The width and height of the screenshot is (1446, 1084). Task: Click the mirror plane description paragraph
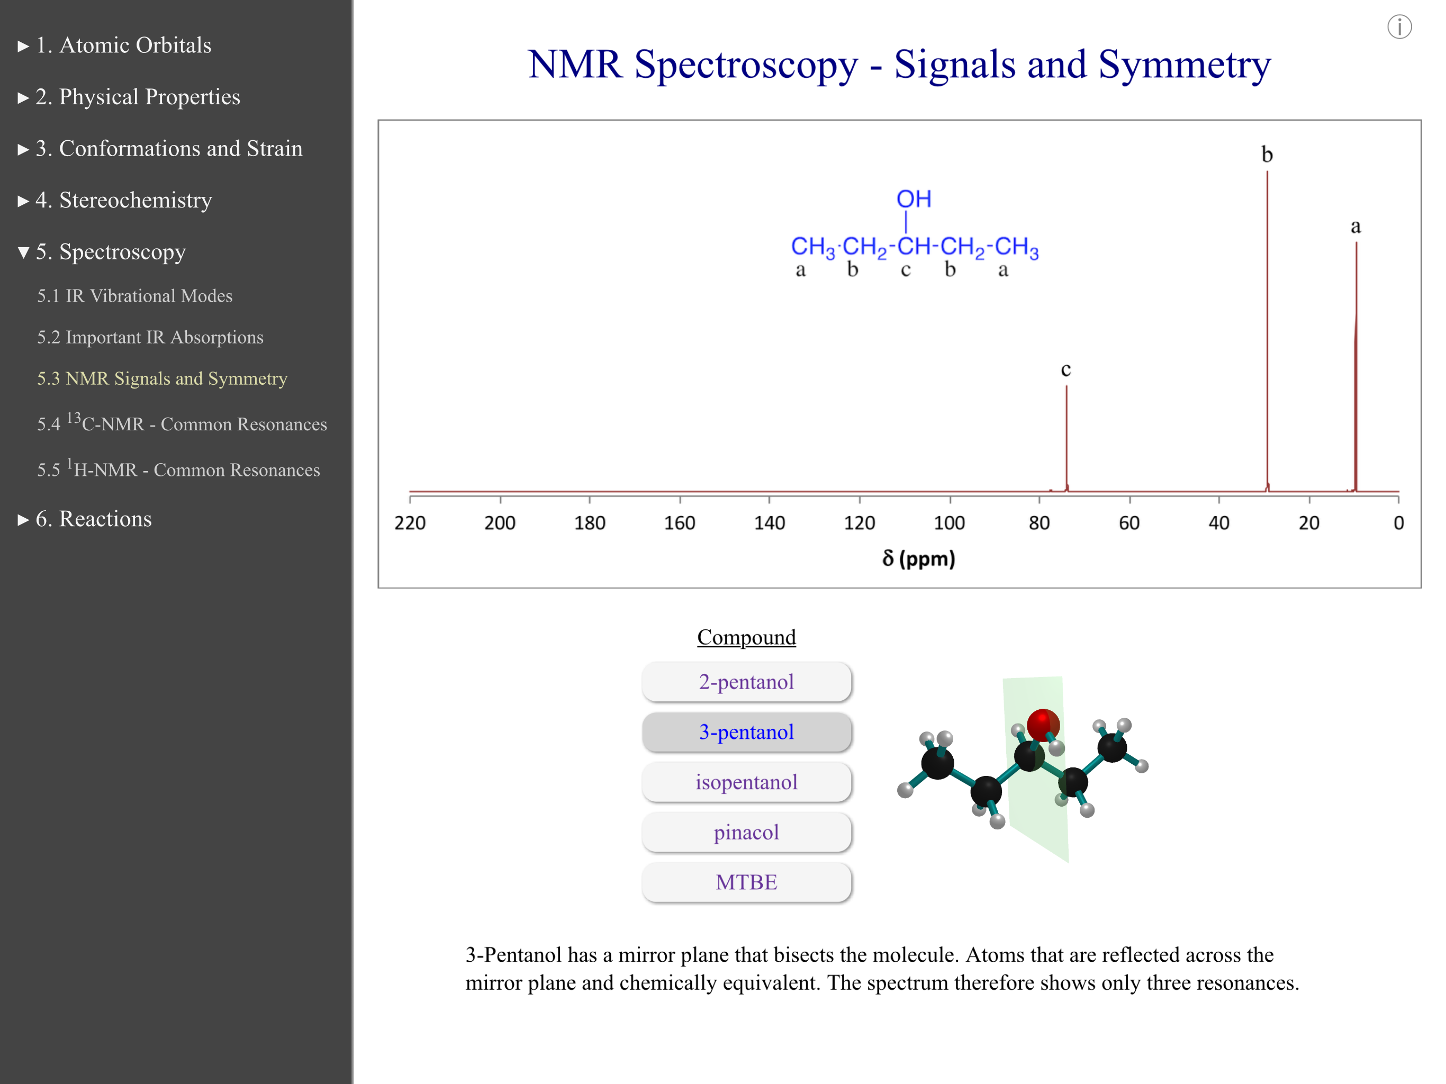(882, 969)
